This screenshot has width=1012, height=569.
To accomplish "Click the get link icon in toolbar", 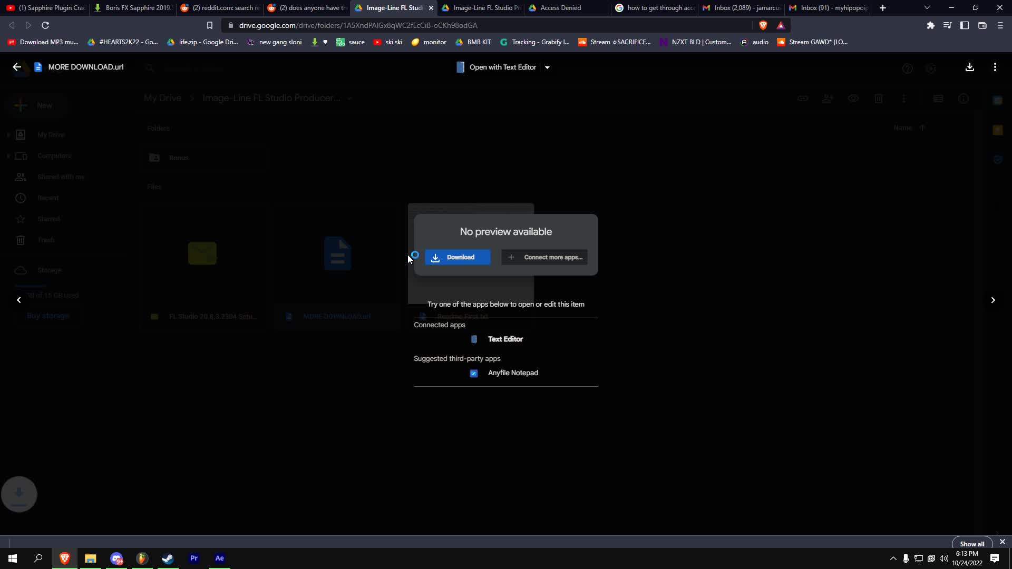I will pos(803,98).
